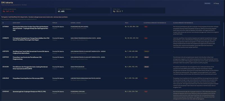
Task: Click the Pemilik column header
Action: (55, 23)
